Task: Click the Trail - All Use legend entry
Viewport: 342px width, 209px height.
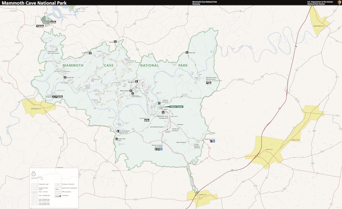Action: click(x=39, y=192)
